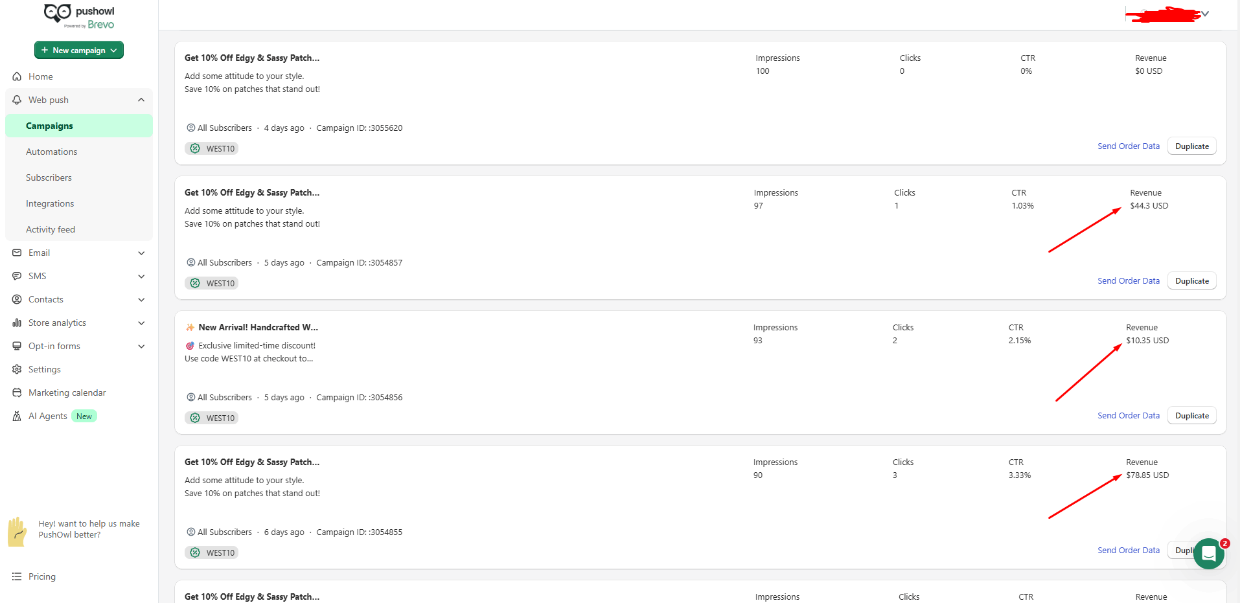Click the Settings gear icon
The width and height of the screenshot is (1240, 603).
pyautogui.click(x=17, y=369)
